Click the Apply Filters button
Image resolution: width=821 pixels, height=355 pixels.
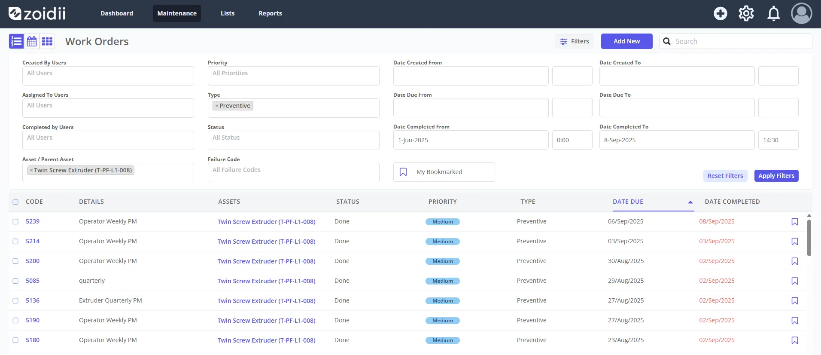pos(776,176)
